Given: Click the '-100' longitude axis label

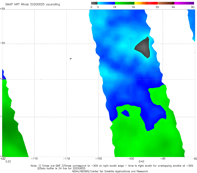Looking at the screenshot, I should tap(130, 159).
